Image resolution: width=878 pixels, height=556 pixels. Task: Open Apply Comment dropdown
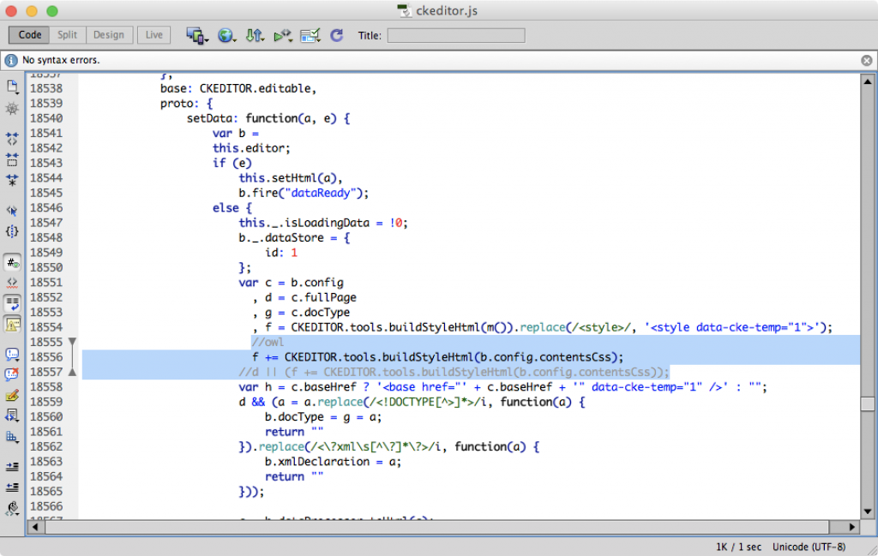pyautogui.click(x=12, y=354)
